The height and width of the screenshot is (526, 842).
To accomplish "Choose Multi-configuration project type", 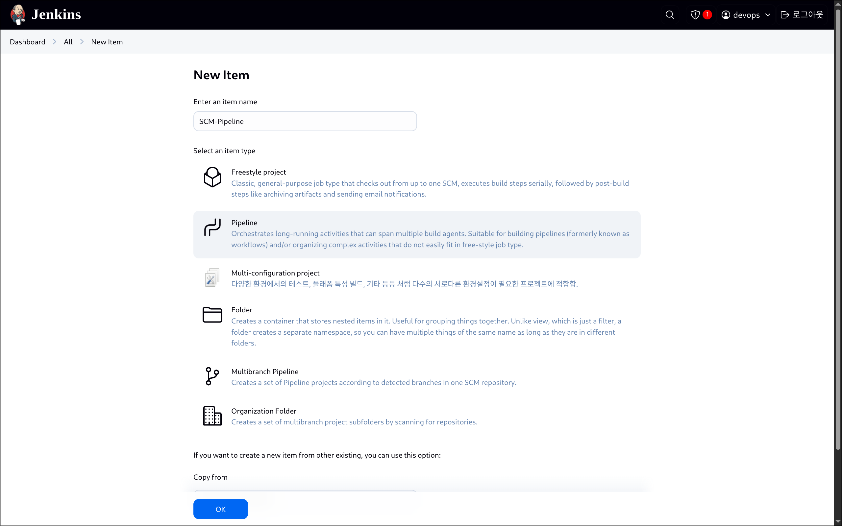I will 275,273.
